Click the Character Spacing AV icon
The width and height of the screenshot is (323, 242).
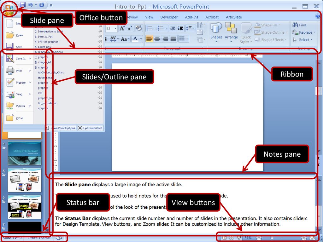113,38
